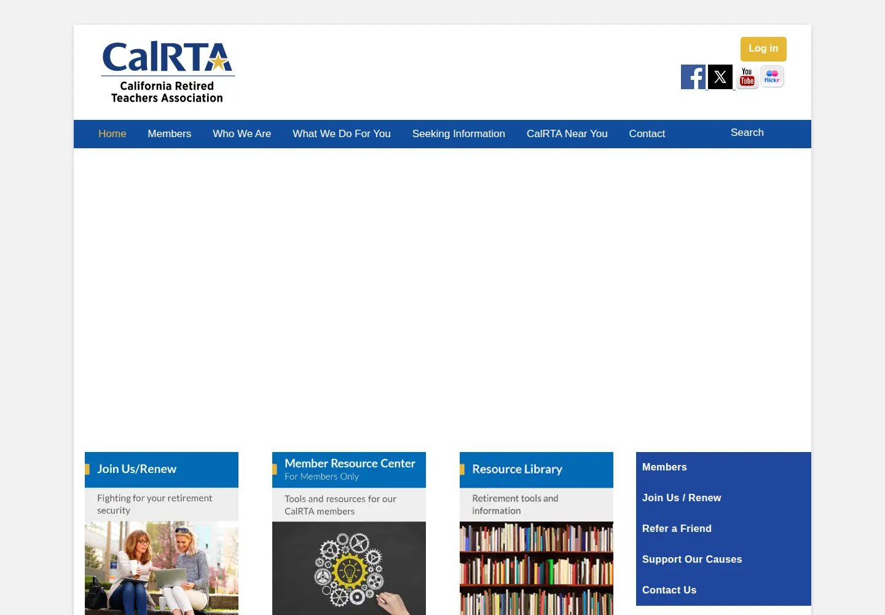Open the CalRTA Near You menu
Viewport: 885px width, 615px height.
click(x=567, y=134)
